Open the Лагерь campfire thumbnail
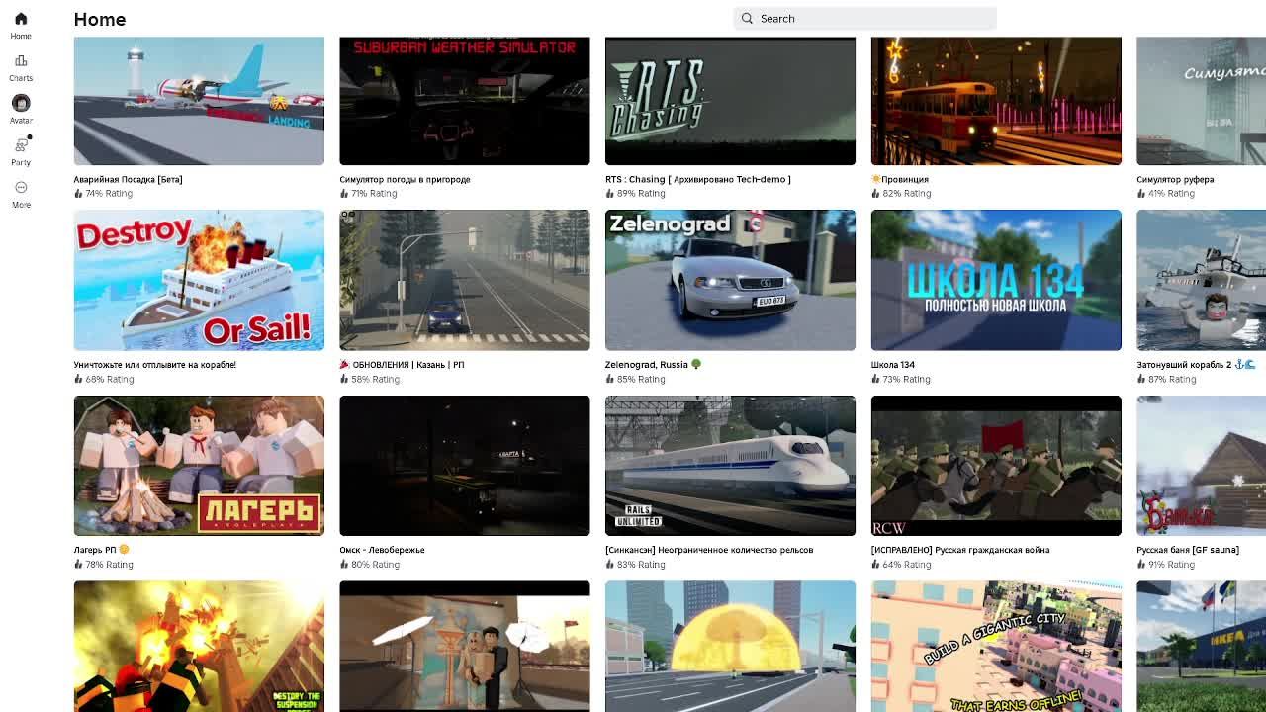This screenshot has width=1266, height=712. point(199,466)
